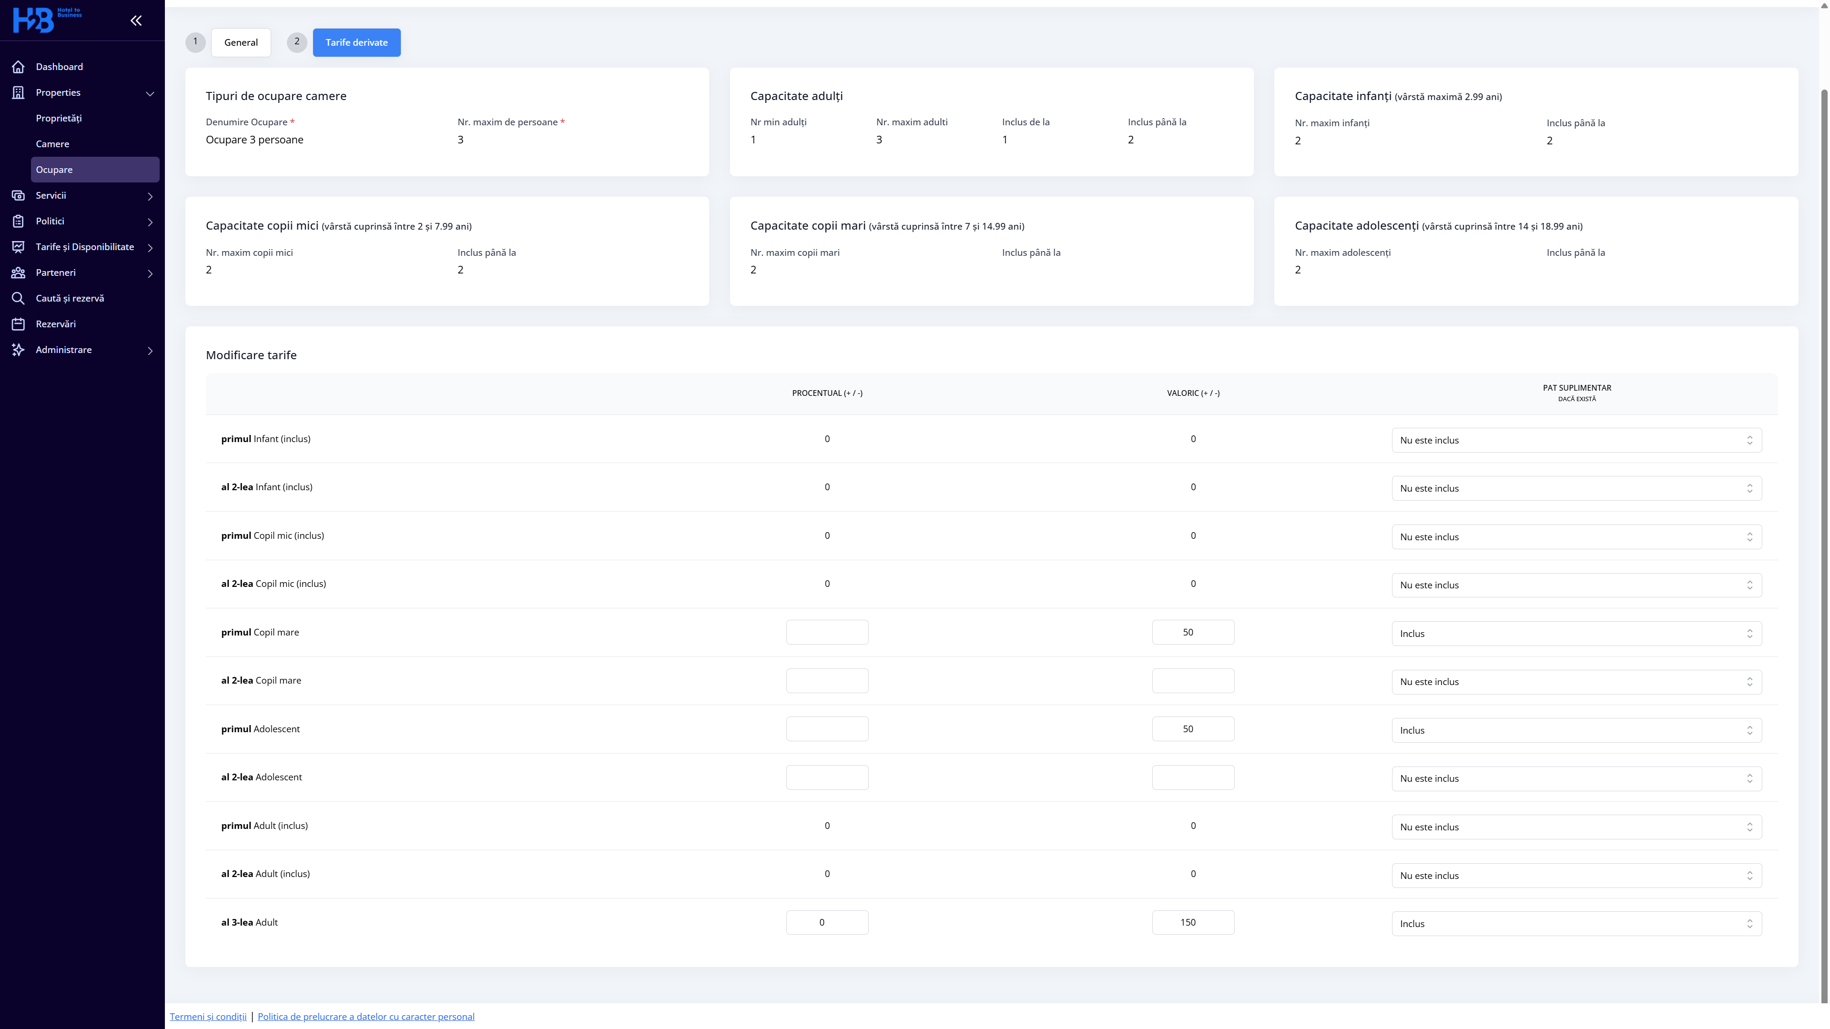Click the Properties building icon
Image resolution: width=1830 pixels, height=1029 pixels.
coord(19,92)
